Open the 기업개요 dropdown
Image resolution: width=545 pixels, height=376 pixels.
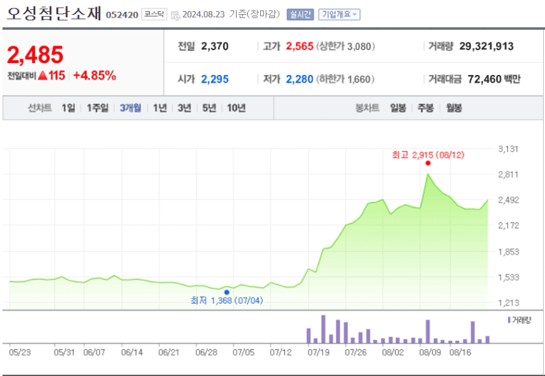pyautogui.click(x=339, y=14)
